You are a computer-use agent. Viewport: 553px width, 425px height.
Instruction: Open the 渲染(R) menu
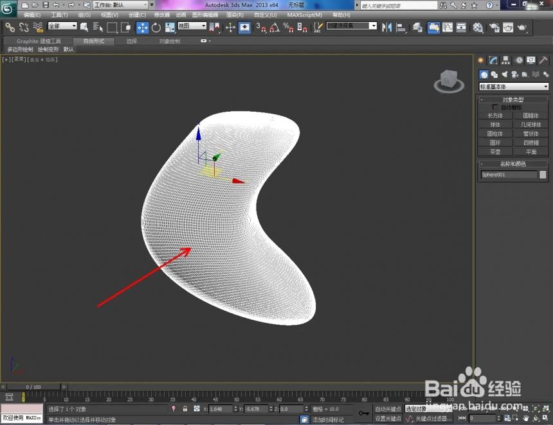point(235,15)
